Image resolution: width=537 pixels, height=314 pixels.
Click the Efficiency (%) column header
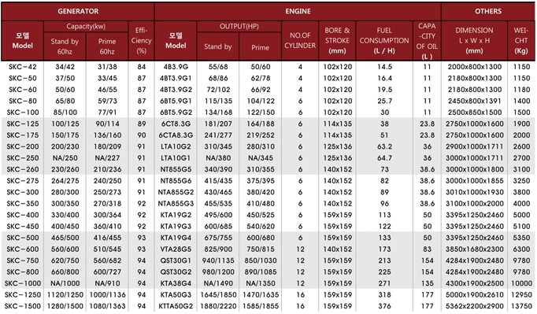point(141,41)
